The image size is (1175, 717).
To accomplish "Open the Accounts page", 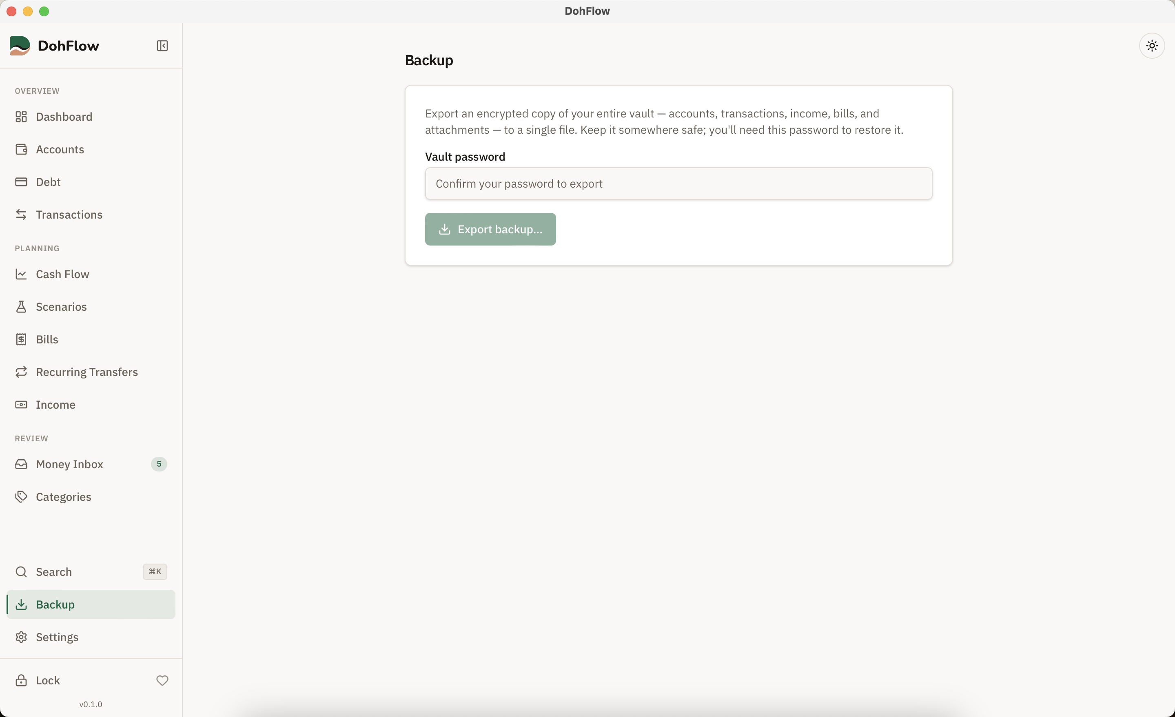I will (x=91, y=149).
